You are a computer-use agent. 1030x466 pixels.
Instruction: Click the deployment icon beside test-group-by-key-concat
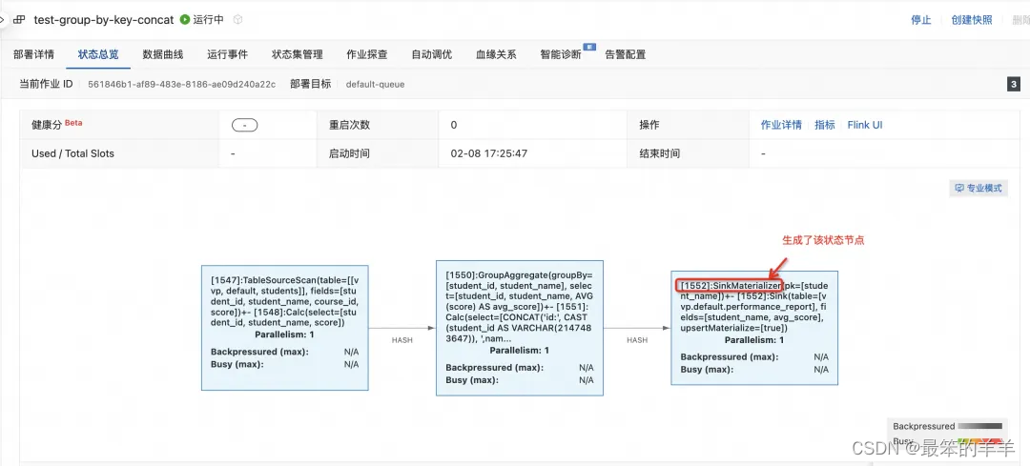click(x=20, y=20)
